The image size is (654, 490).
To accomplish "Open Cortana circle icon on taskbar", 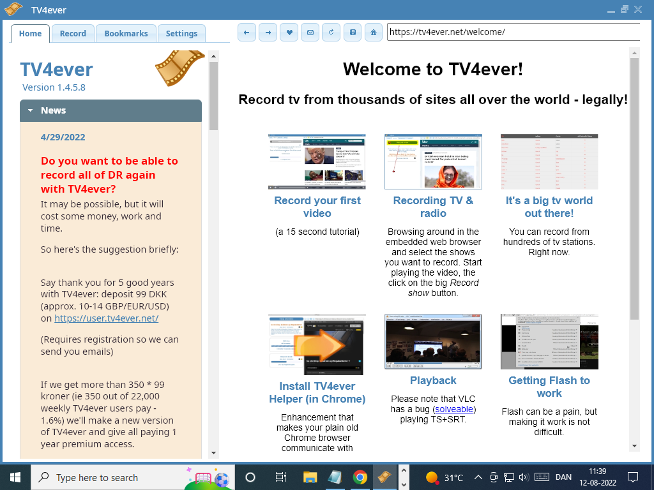I will (250, 477).
